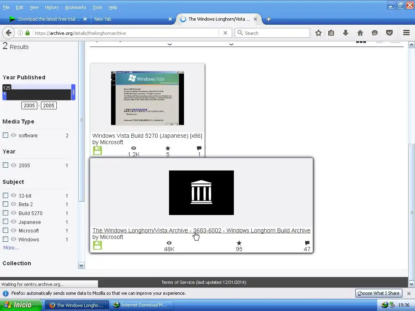This screenshot has width=415, height=311.
Task: Check the Build 5270 subject checkbox
Action: [5, 213]
